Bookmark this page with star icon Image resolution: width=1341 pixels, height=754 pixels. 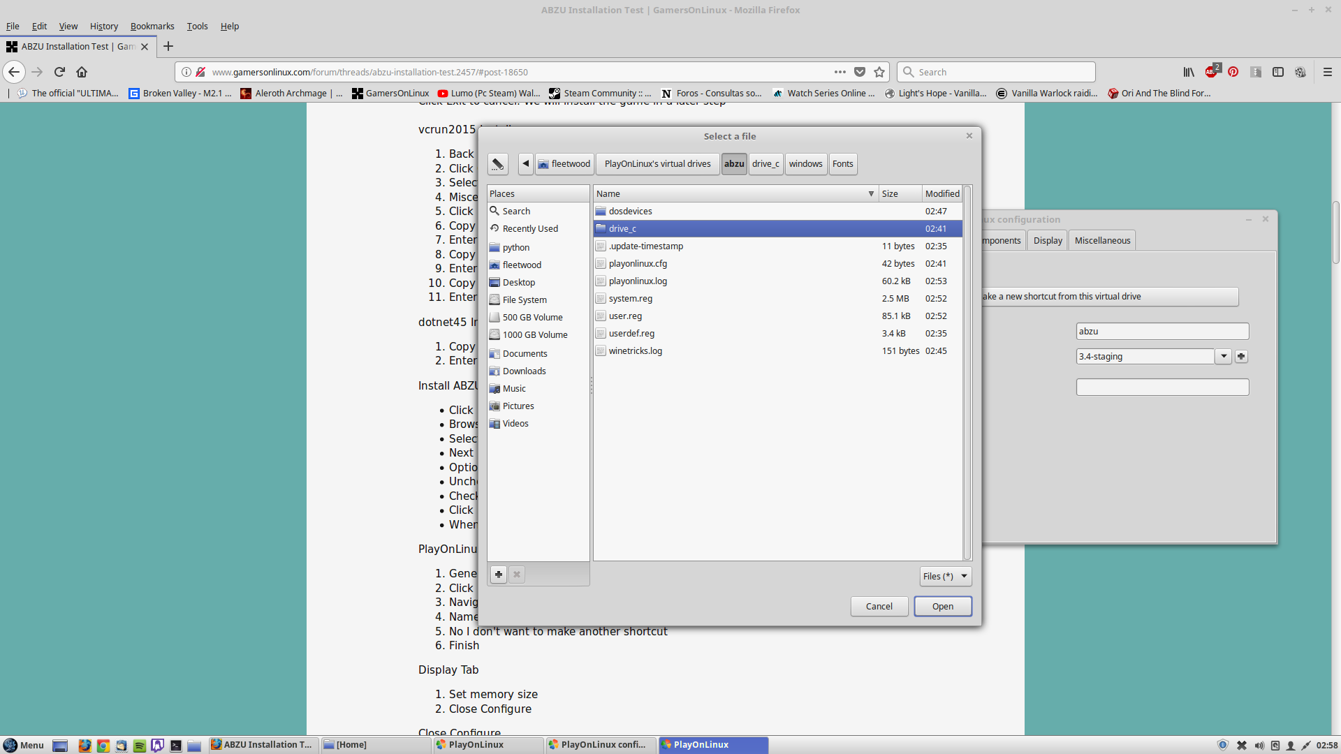879,72
